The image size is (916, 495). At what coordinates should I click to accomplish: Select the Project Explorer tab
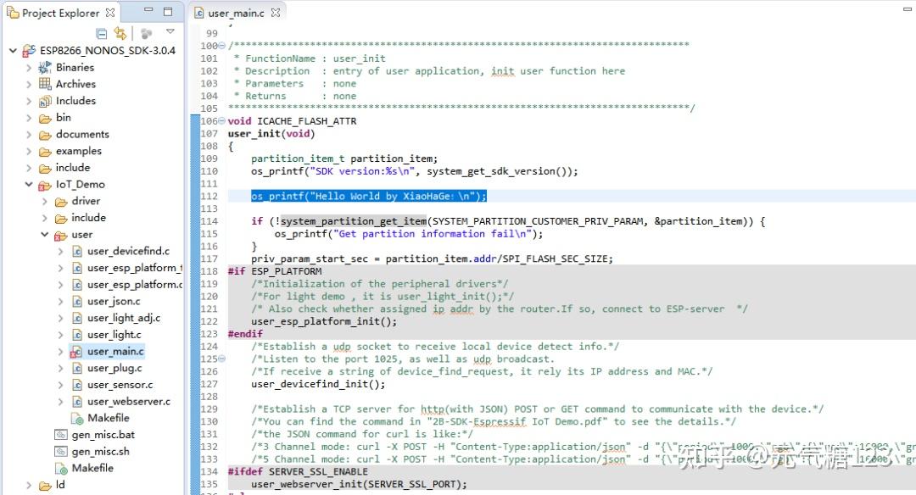(61, 12)
